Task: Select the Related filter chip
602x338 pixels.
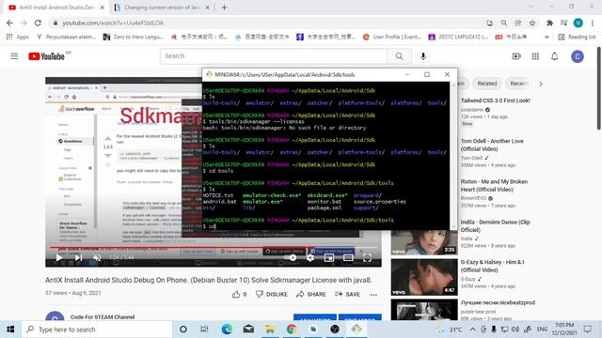Action: tap(487, 84)
